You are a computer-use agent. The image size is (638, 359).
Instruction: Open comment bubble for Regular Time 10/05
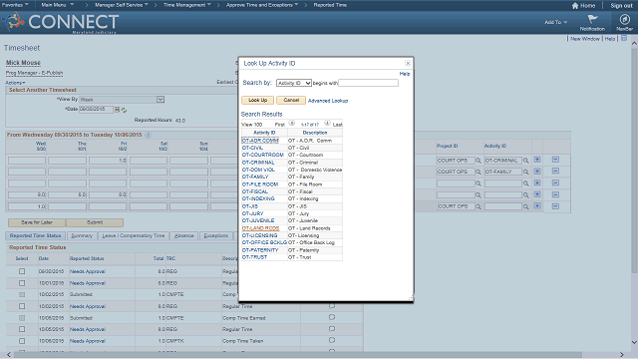click(x=332, y=328)
